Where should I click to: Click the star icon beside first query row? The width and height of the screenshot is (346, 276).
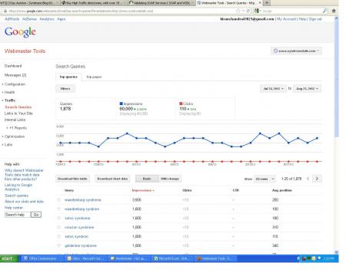tap(59, 200)
